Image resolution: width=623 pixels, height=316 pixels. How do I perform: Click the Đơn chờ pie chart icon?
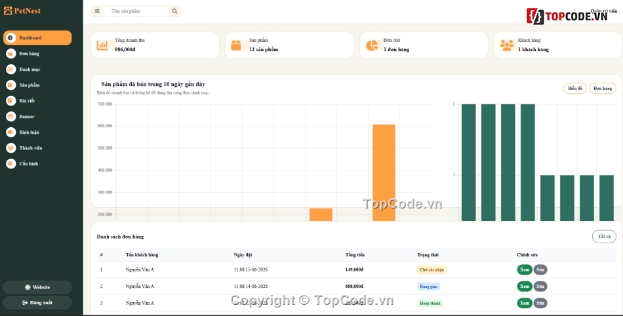(x=372, y=45)
